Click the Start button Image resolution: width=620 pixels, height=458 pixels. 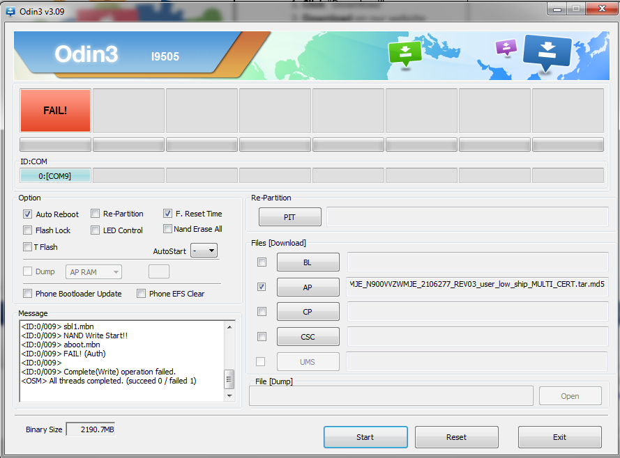(365, 437)
